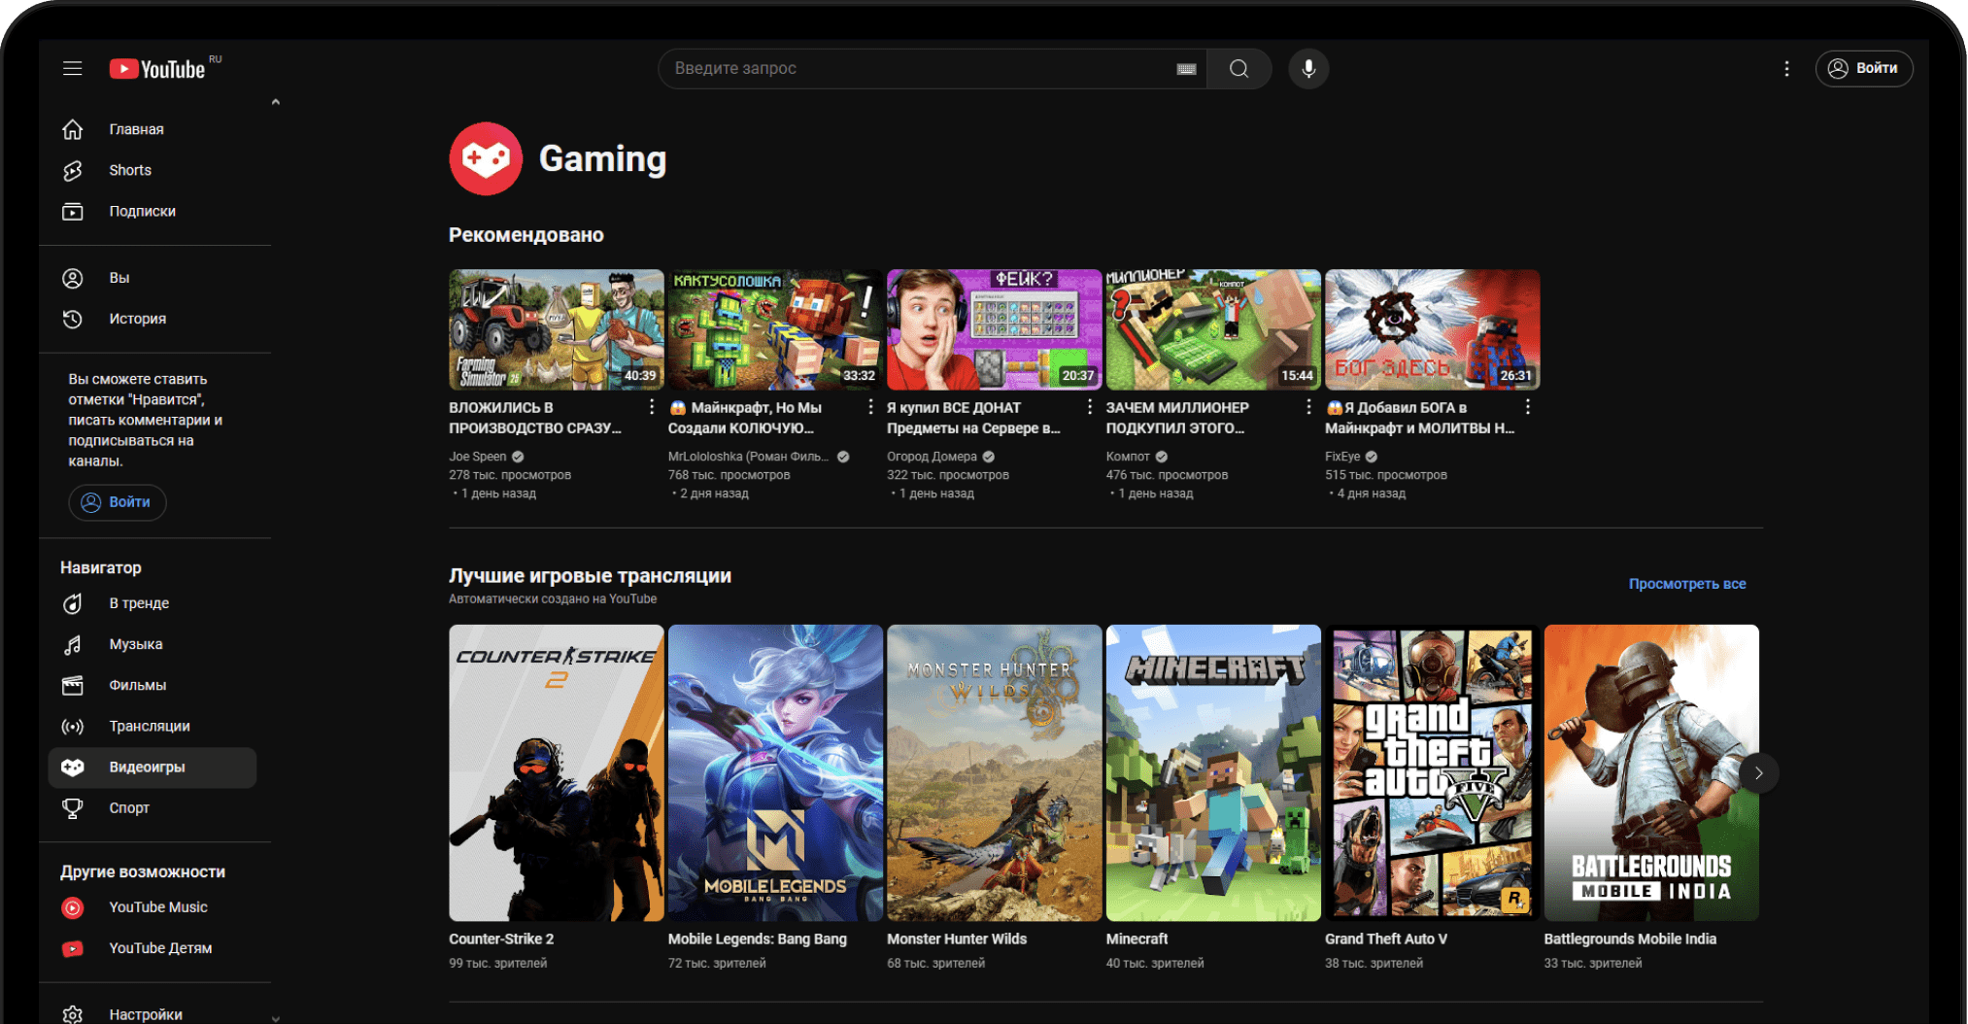The height and width of the screenshot is (1024, 1968).
Task: Open YouTube Детям link
Action: coord(153,948)
